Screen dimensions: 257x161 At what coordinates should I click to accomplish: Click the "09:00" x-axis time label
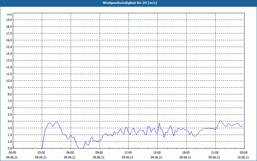point(99,153)
